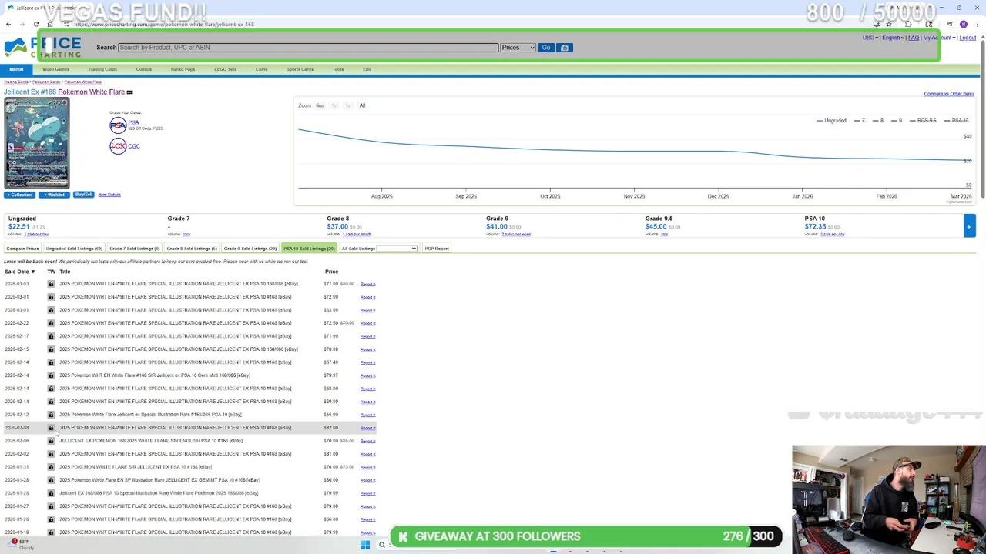Reload the page with the refresh icon
The image size is (986, 554).
point(35,25)
